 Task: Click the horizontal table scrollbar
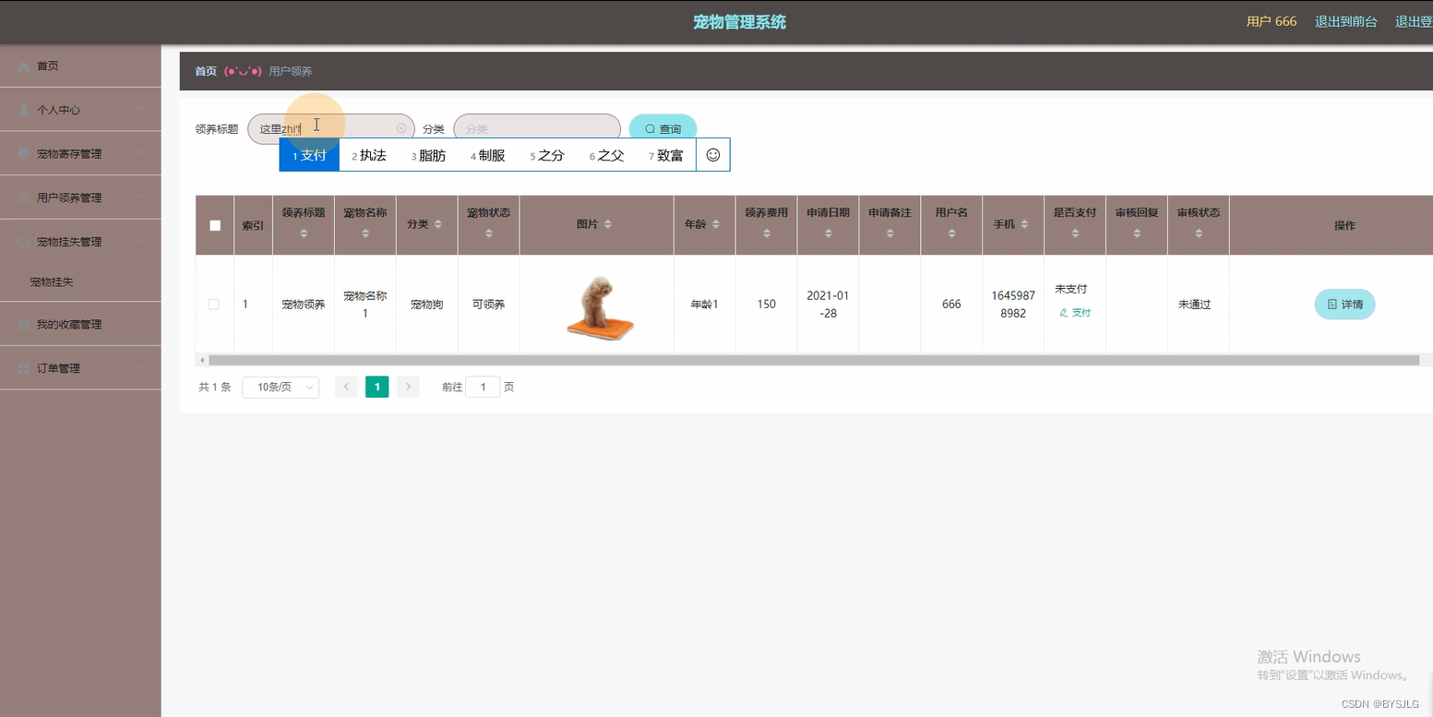[x=814, y=360]
